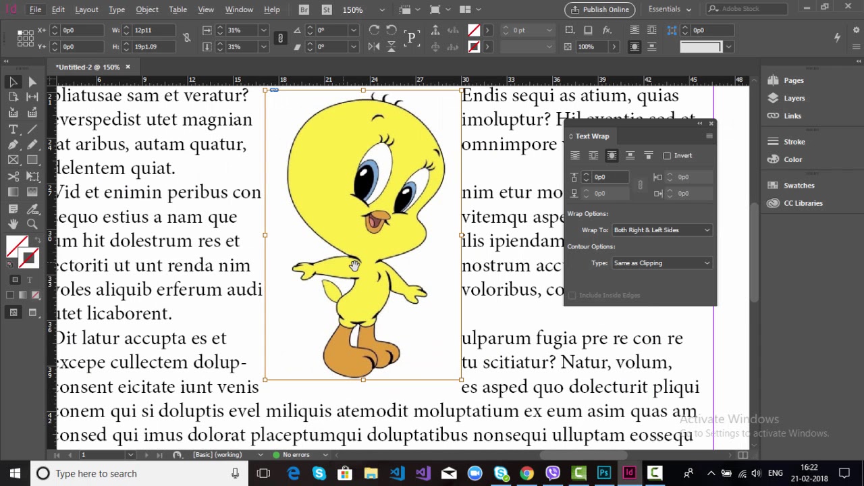
Task: Open scale X percentage dropdown
Action: pyautogui.click(x=264, y=30)
